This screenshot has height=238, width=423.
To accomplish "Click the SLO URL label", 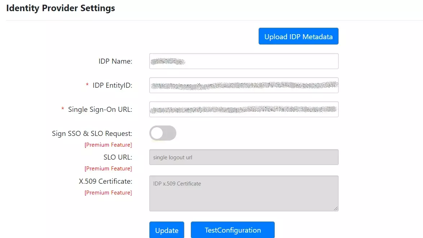I will [118, 157].
